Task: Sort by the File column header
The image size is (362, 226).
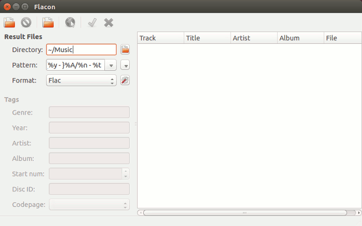Action: (x=342, y=38)
